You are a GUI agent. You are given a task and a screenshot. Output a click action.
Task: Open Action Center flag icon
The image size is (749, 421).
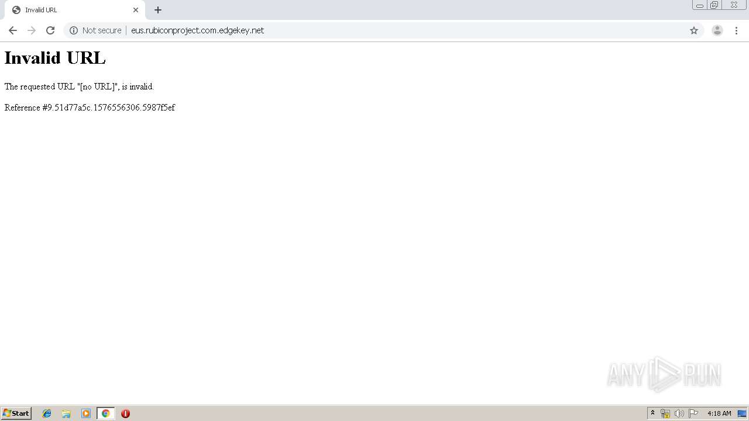[x=693, y=413]
